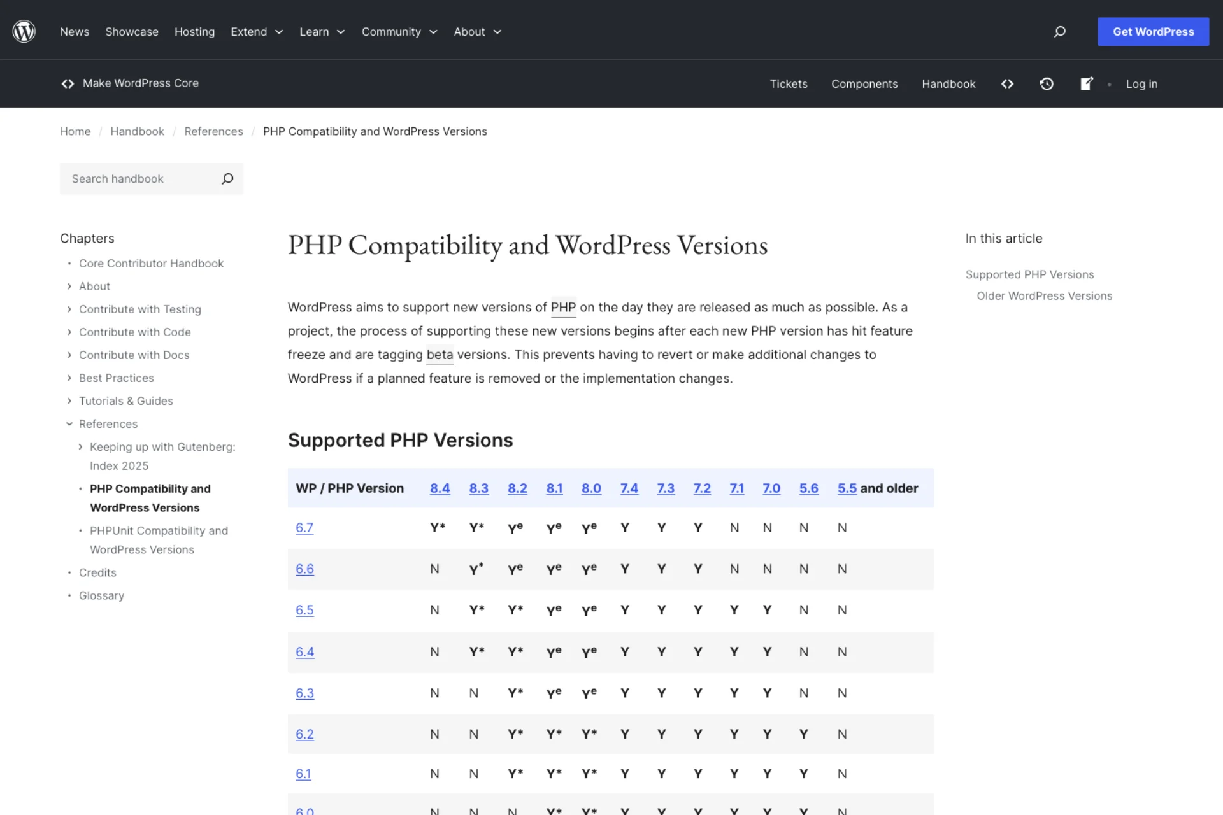Screen dimensions: 1223x815
Task: Go to Handbook in sub-navigation
Action: click(948, 83)
